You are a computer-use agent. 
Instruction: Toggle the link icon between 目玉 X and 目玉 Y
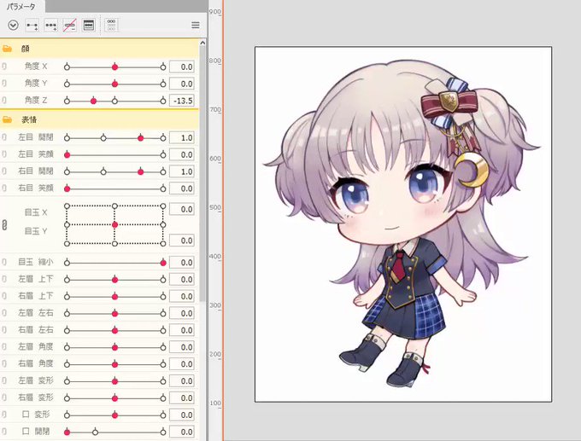point(4,224)
